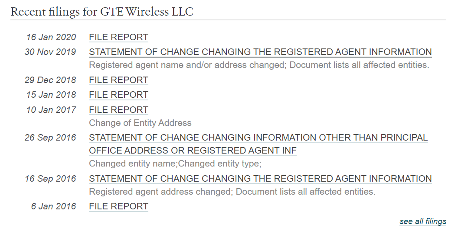This screenshot has width=458, height=231.
Task: Click the 16 Jan 2020 date text
Action: tap(51, 37)
